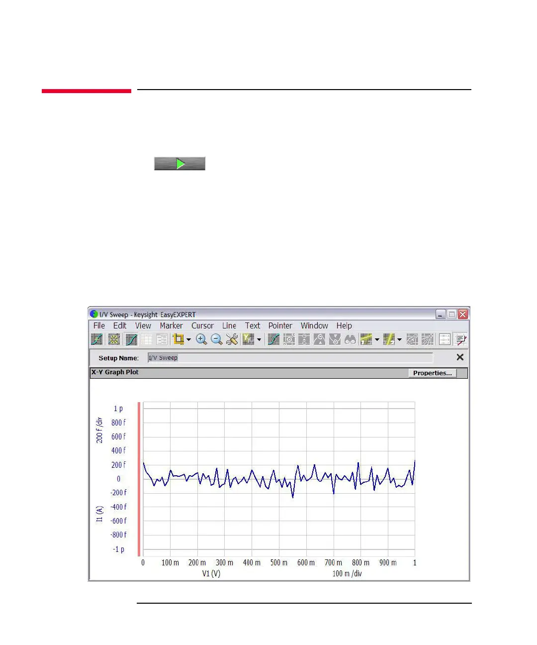This screenshot has width=537, height=645.
Task: Click the marker minimum valley icon
Action: tap(335, 339)
